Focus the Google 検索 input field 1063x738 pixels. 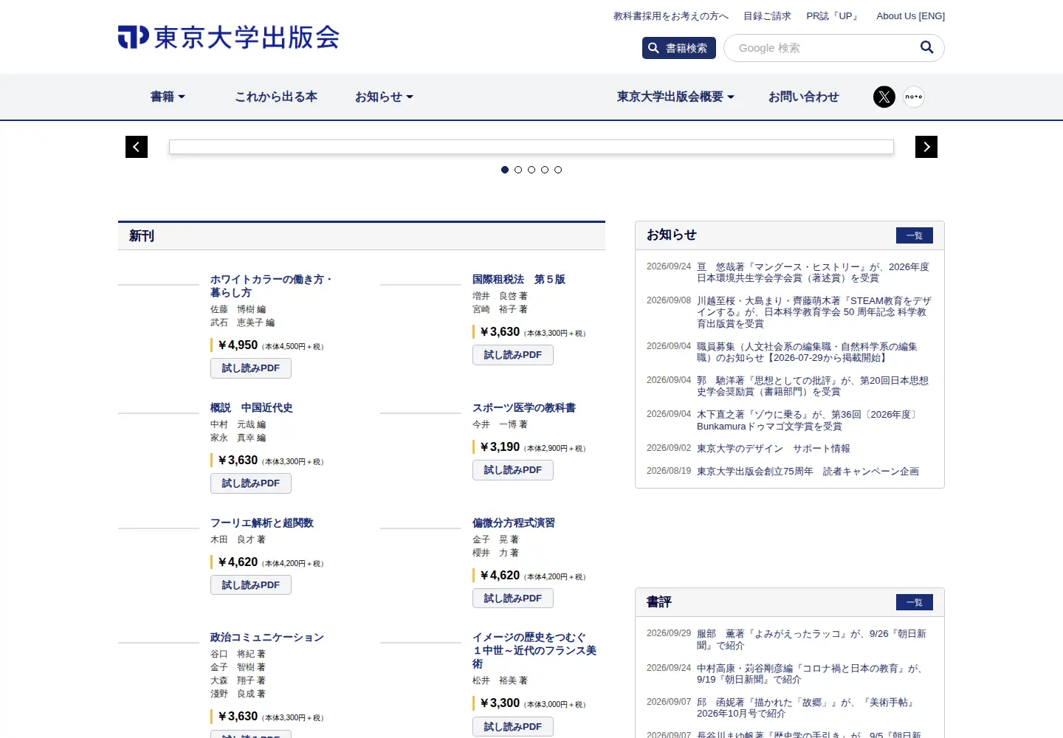tap(823, 48)
